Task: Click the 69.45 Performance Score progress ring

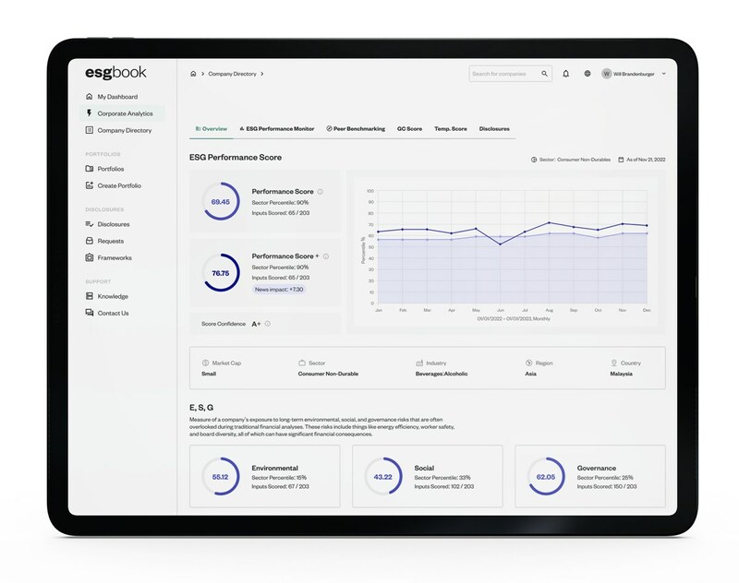Action: [x=220, y=201]
